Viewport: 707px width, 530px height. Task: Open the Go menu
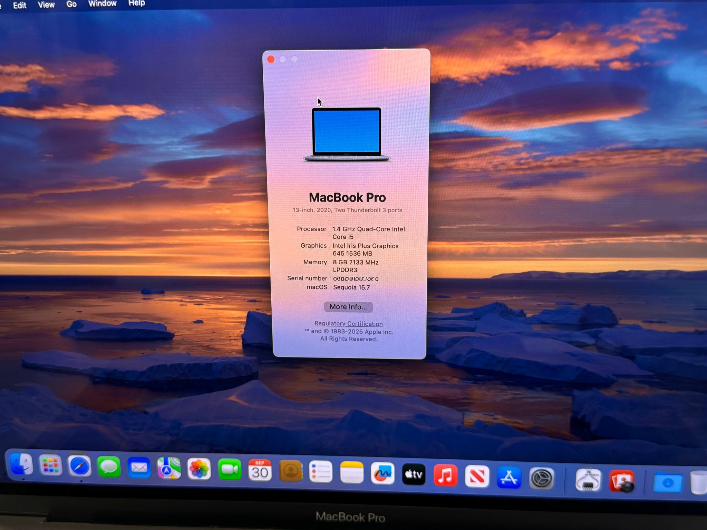[71, 4]
